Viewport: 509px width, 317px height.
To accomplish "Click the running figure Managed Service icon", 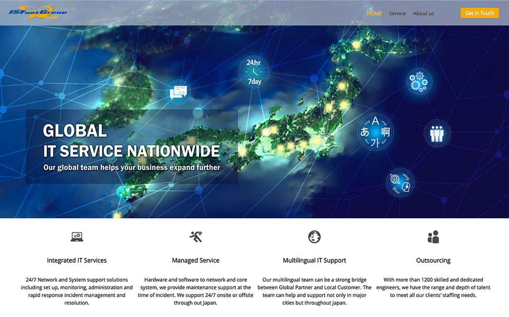I will tap(196, 237).
